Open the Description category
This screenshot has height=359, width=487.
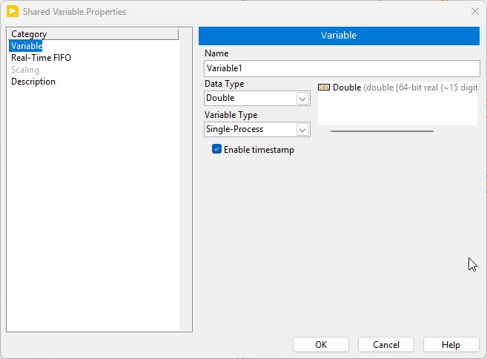(33, 82)
